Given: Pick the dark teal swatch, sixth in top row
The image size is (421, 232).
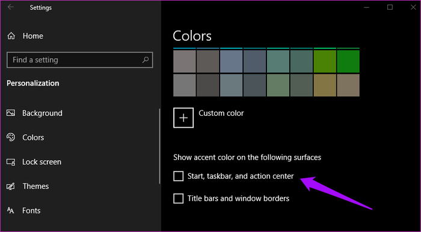Looking at the screenshot, I should 301,61.
